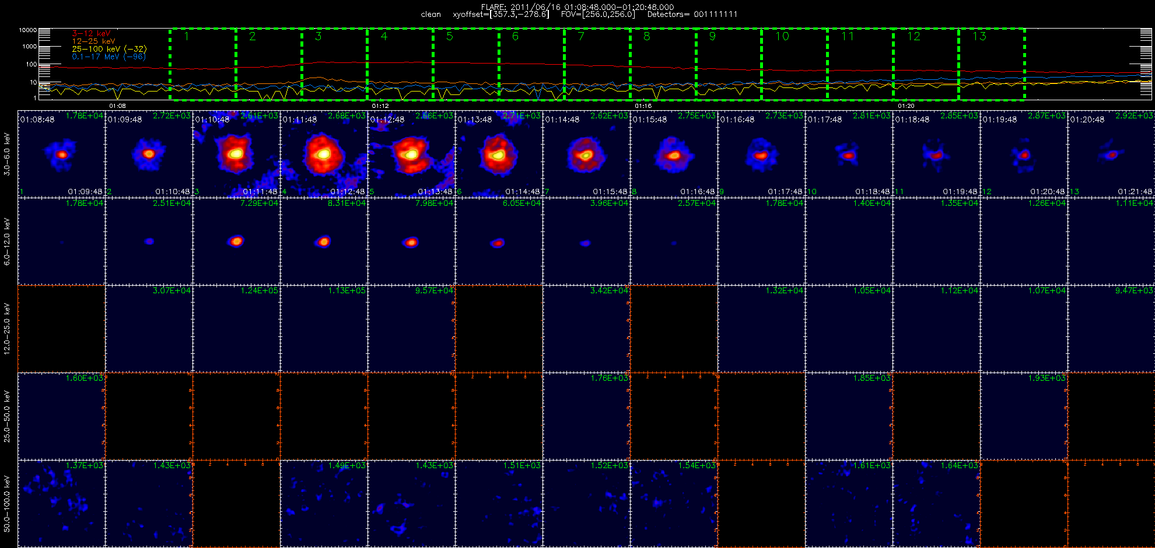Click the '6.0-12.0 keV' row label
This screenshot has height=548, width=1155.
[x=7, y=241]
